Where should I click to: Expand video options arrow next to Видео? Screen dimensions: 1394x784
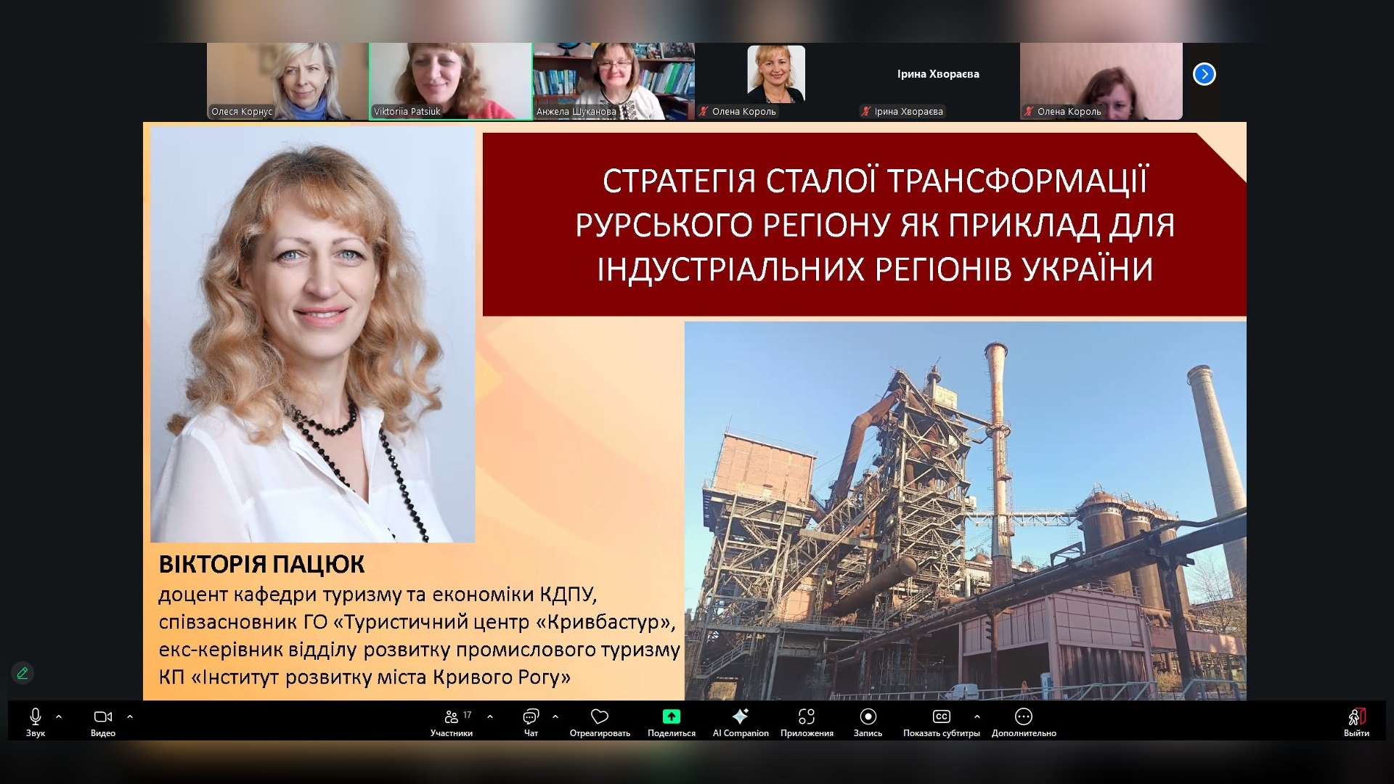pos(130,716)
